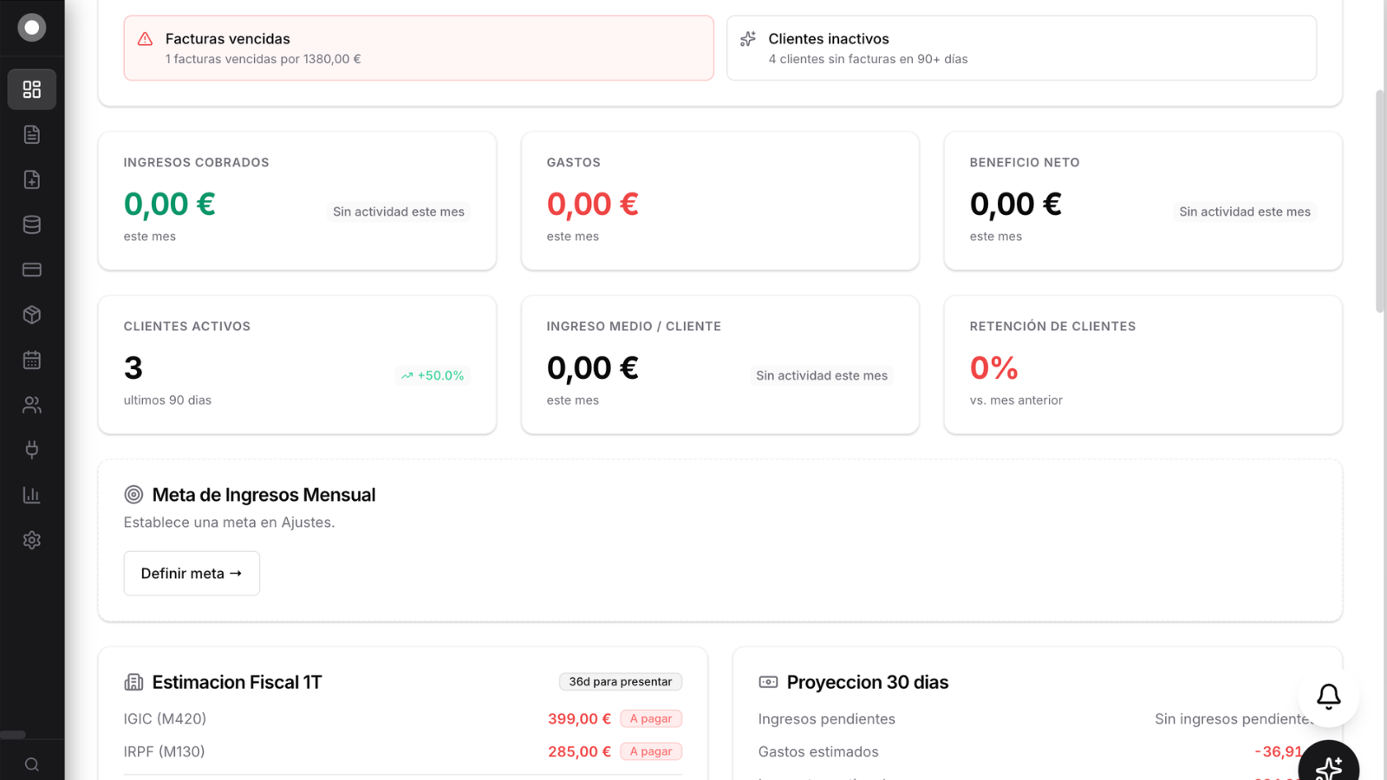This screenshot has height=780, width=1387.
Task: Click the round profile avatar at sidebar top
Action: point(32,28)
